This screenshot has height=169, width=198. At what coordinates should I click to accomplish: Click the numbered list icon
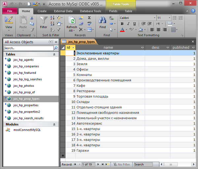coord(181,18)
